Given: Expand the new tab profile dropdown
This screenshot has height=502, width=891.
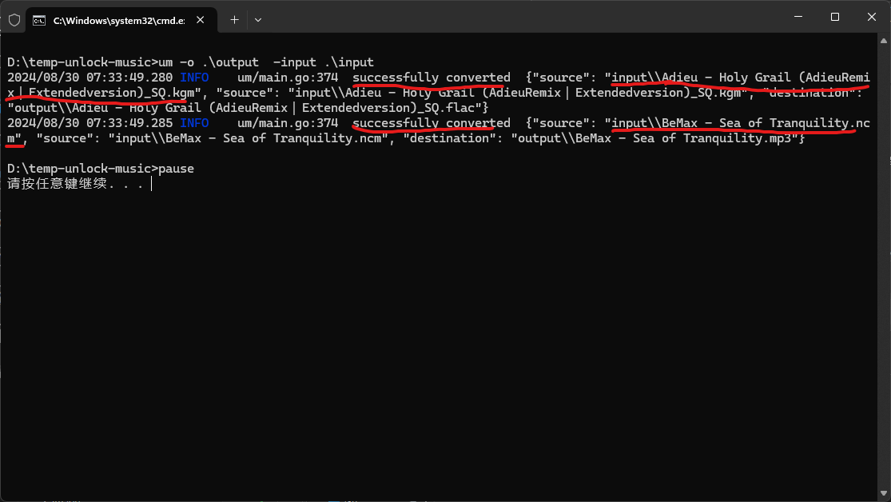Looking at the screenshot, I should pyautogui.click(x=257, y=20).
